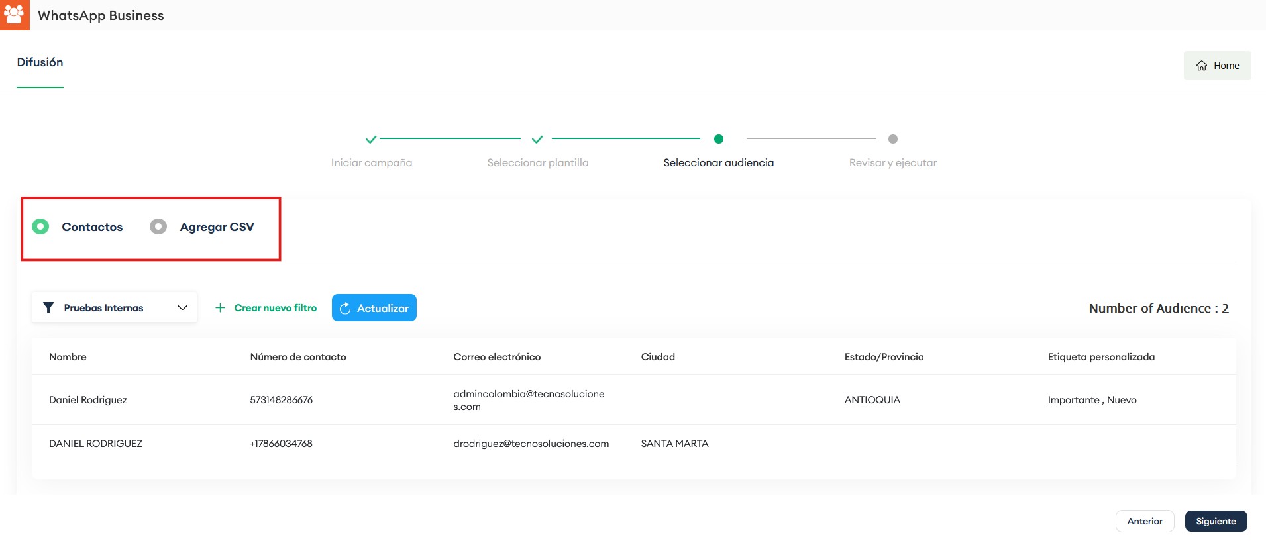Screen dimensions: 1266x545
Task: Click the orange WhatsApp Business app logo
Action: [x=14, y=15]
